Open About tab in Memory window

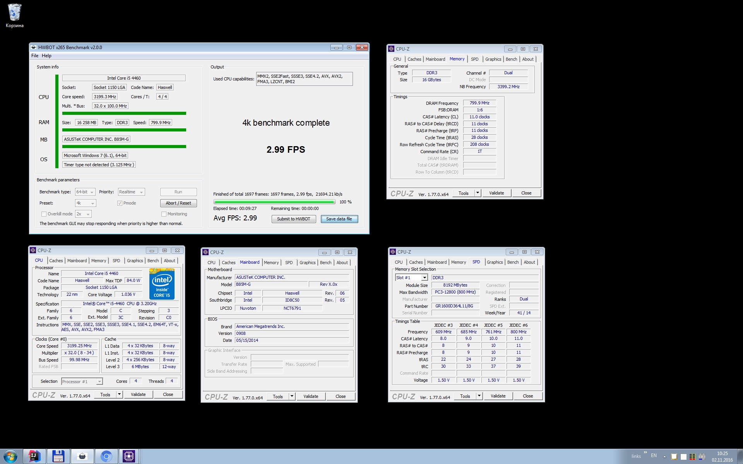coord(528,59)
